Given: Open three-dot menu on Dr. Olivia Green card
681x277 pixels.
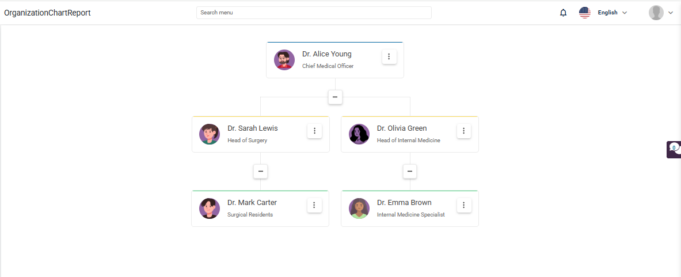Looking at the screenshot, I should (x=464, y=131).
